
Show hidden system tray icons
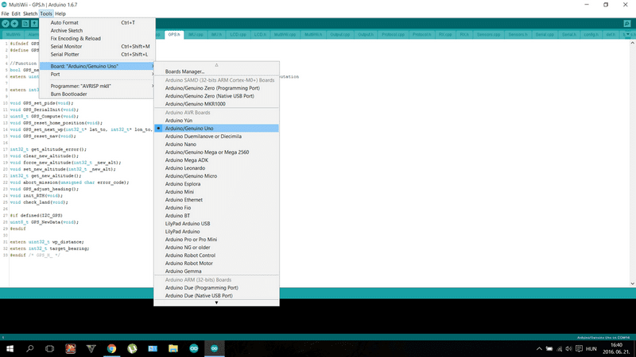[539, 349]
